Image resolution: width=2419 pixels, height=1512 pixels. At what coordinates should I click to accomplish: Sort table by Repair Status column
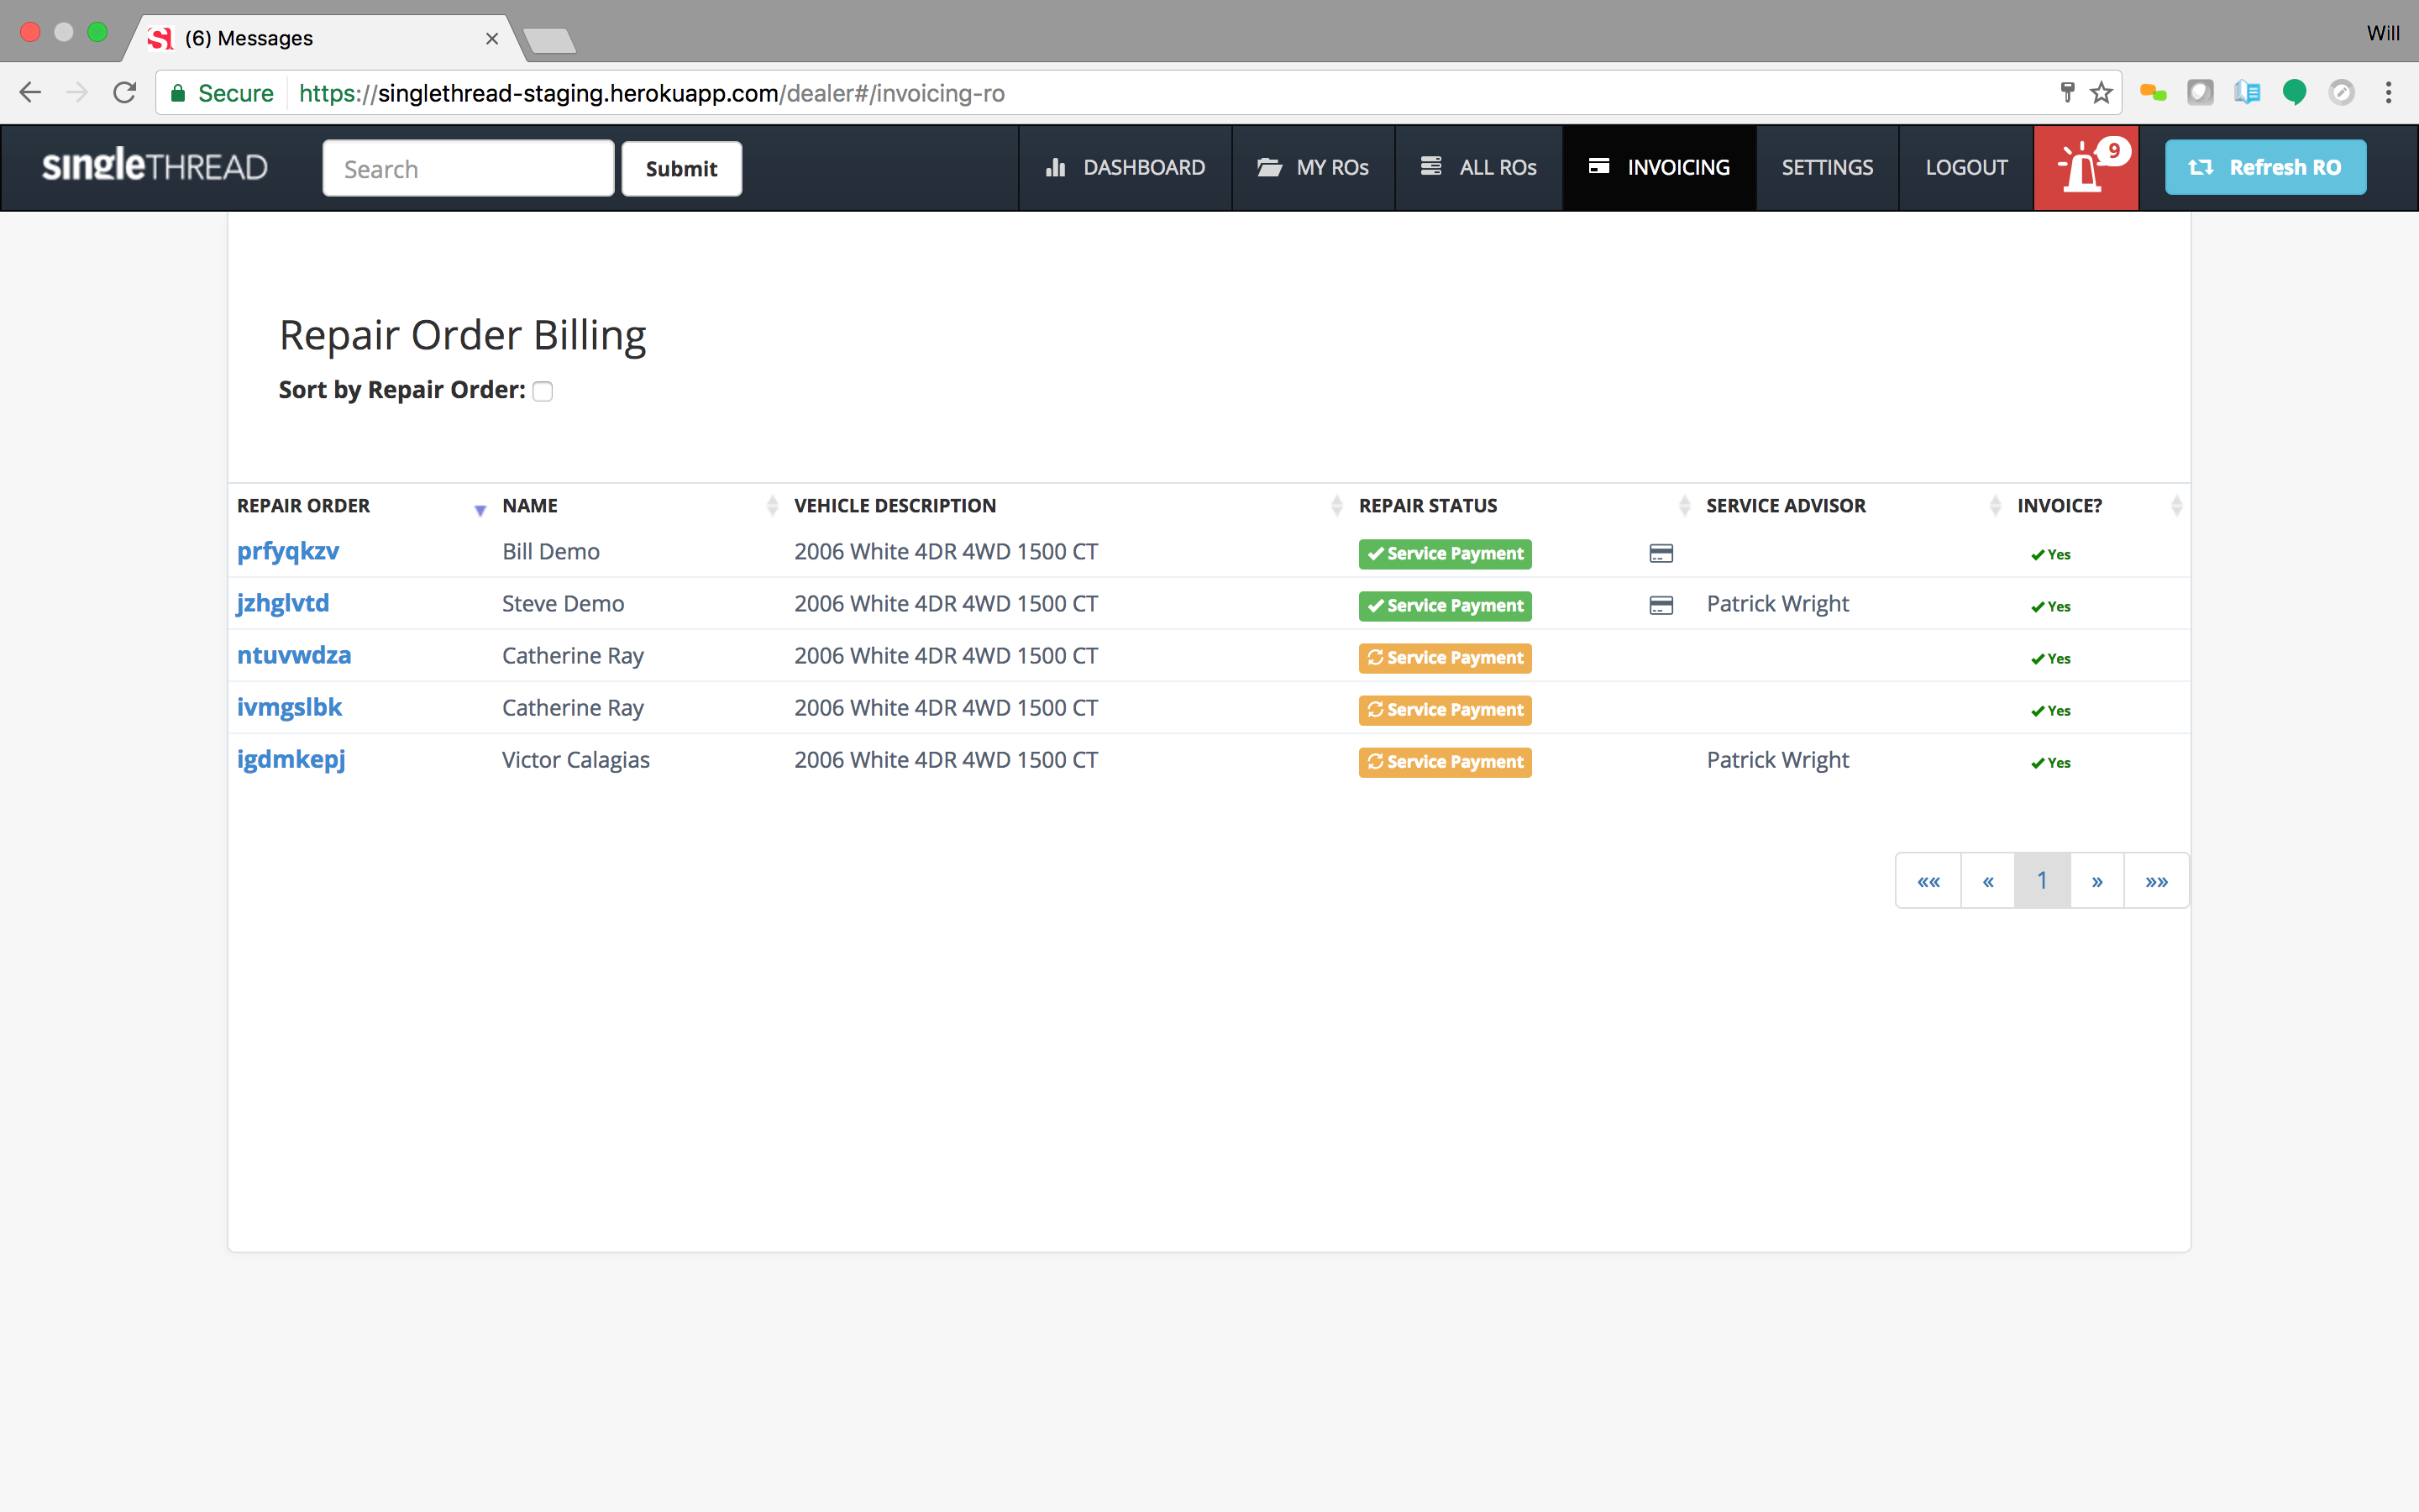tap(1684, 506)
